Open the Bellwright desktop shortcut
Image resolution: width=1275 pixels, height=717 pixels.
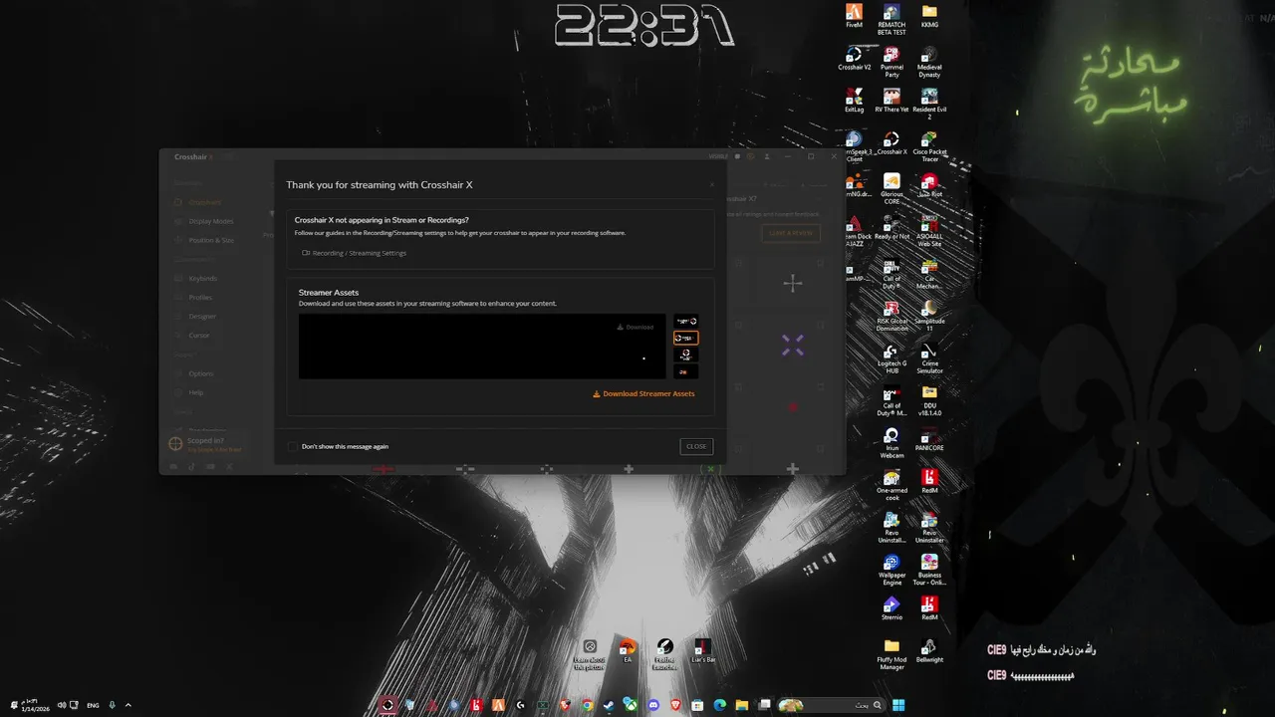929,651
